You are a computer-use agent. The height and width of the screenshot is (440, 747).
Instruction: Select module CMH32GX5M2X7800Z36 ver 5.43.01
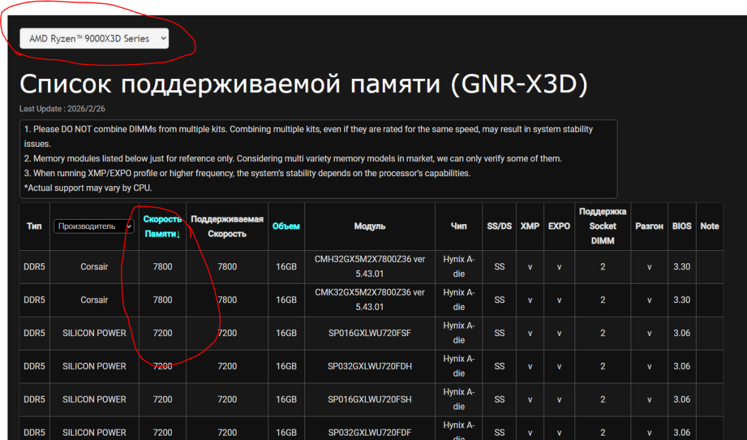[x=370, y=266]
